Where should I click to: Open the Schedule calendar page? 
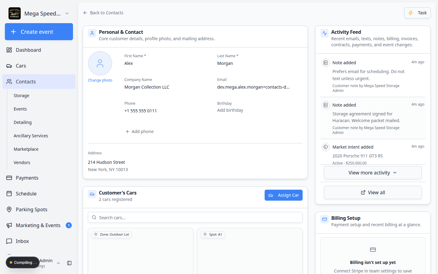point(39,194)
